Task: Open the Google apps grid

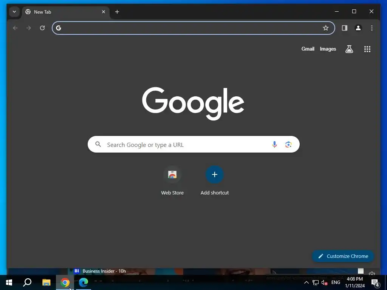Action: pyautogui.click(x=367, y=49)
